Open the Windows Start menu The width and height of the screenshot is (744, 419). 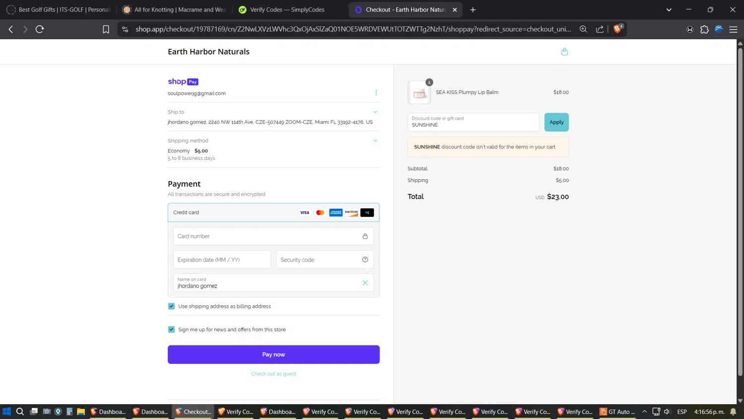7,412
